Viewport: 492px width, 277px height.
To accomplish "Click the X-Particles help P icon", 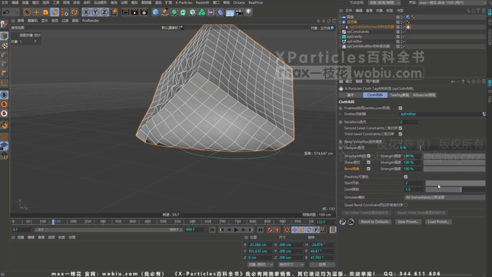I will 342,222.
